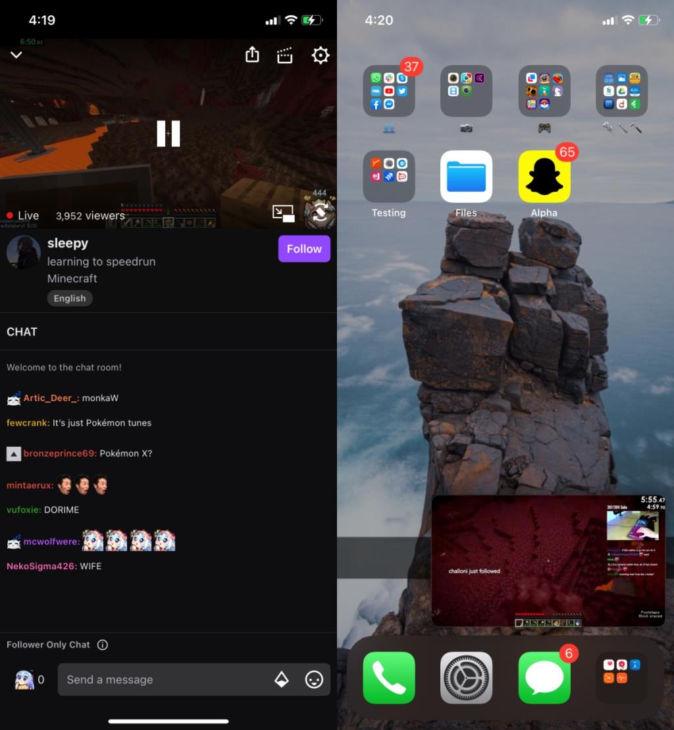Open the stream settings gear
Screen dimensions: 674x730
[321, 55]
